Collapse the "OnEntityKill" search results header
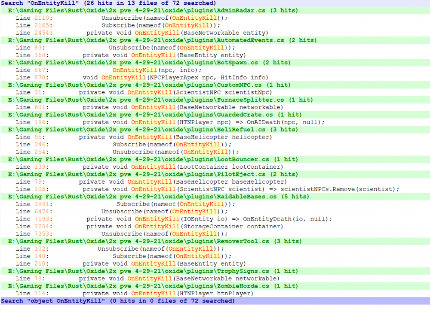430x312 pixels. pyautogui.click(x=107, y=3)
